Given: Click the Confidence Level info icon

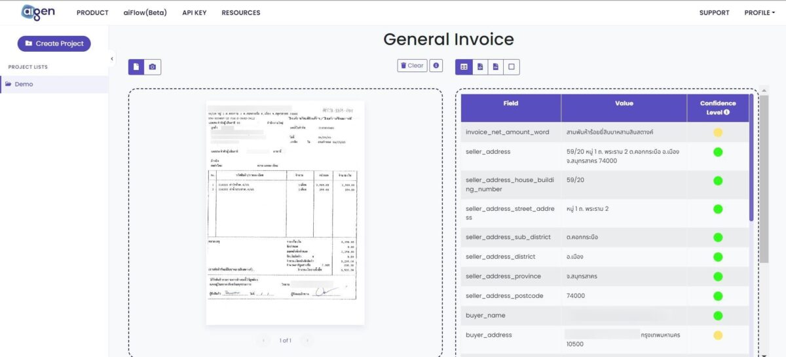Looking at the screenshot, I should [726, 112].
